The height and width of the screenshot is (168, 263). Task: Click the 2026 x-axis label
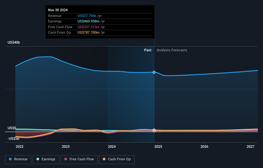pyautogui.click(x=204, y=147)
